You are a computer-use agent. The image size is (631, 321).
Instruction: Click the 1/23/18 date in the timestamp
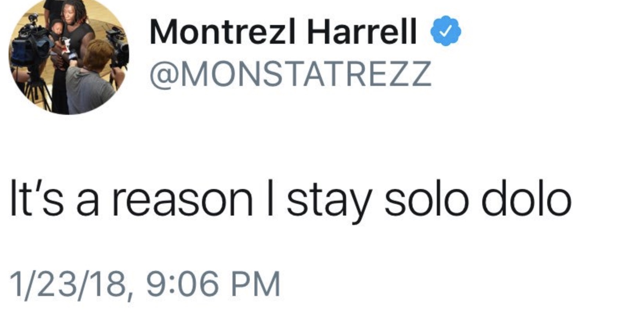pos(68,284)
